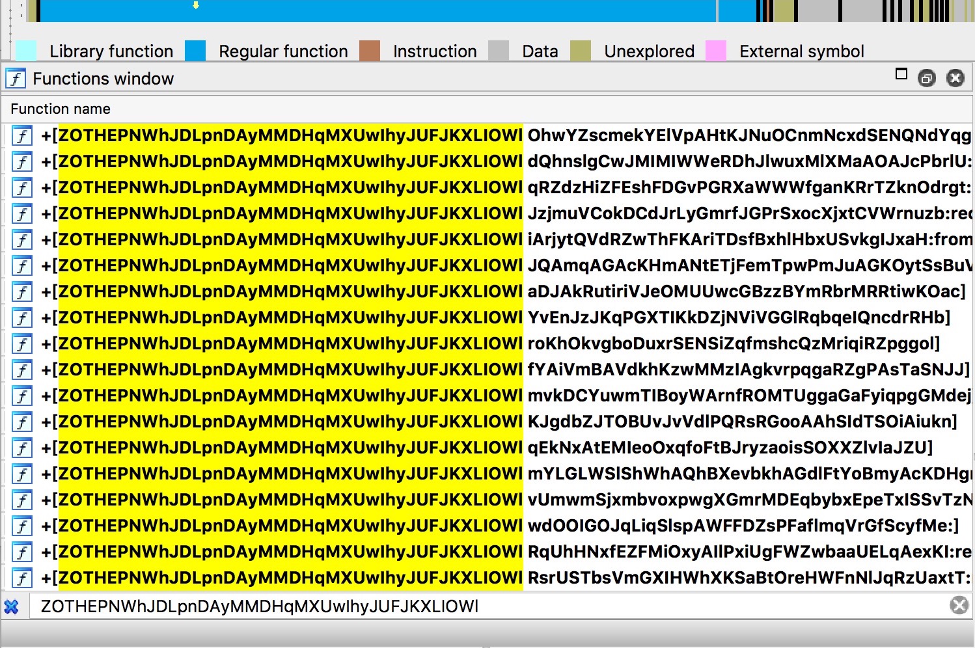Click the Unexplored olive legend swatch

tap(581, 51)
